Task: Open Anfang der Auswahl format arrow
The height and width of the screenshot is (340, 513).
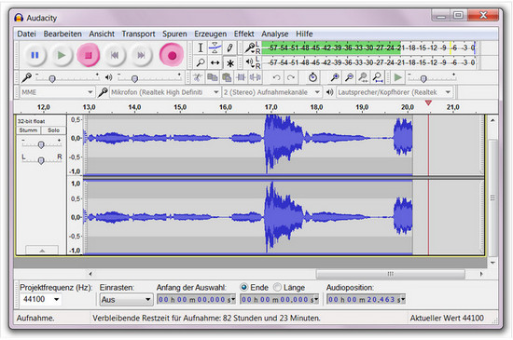Action: 233,299
